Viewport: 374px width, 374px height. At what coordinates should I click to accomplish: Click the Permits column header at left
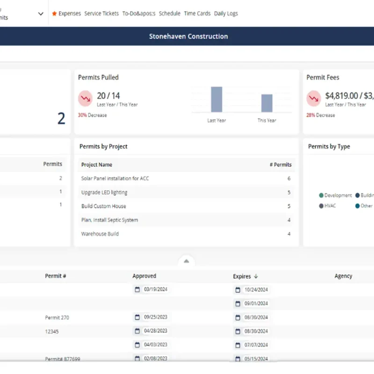(x=53, y=164)
